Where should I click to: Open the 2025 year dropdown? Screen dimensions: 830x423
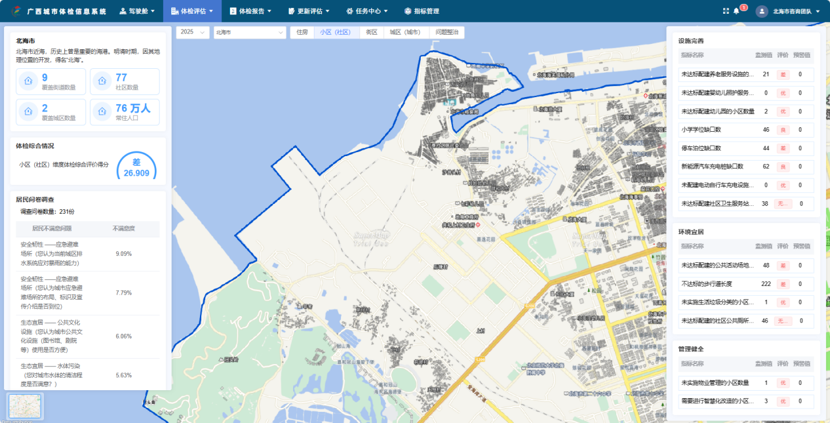click(x=193, y=32)
